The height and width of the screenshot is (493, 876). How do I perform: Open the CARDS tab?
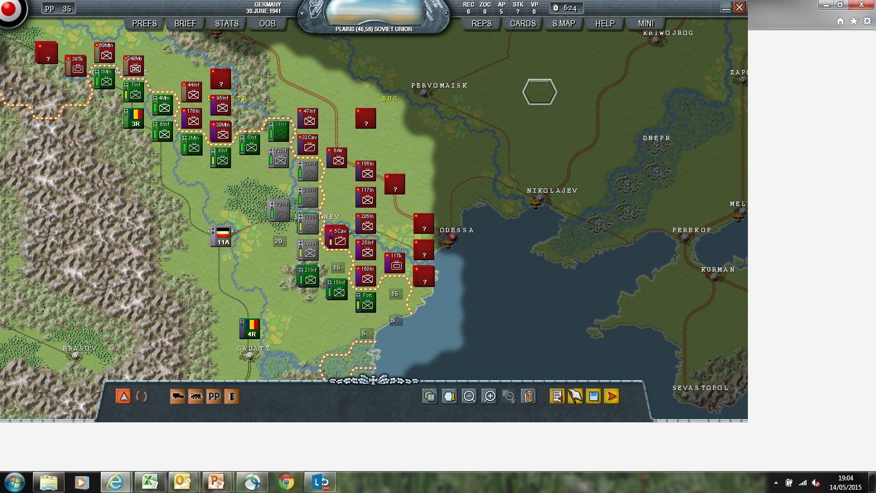point(523,24)
